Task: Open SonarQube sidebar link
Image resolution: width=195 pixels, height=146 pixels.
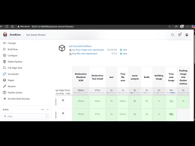Action: click(x=13, y=74)
